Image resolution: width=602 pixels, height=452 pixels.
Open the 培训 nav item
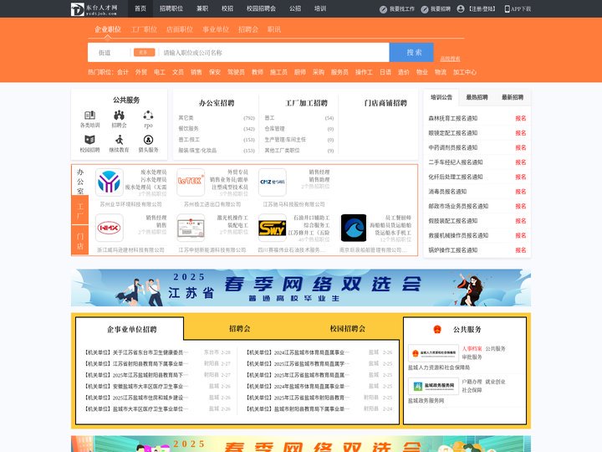[x=320, y=8]
